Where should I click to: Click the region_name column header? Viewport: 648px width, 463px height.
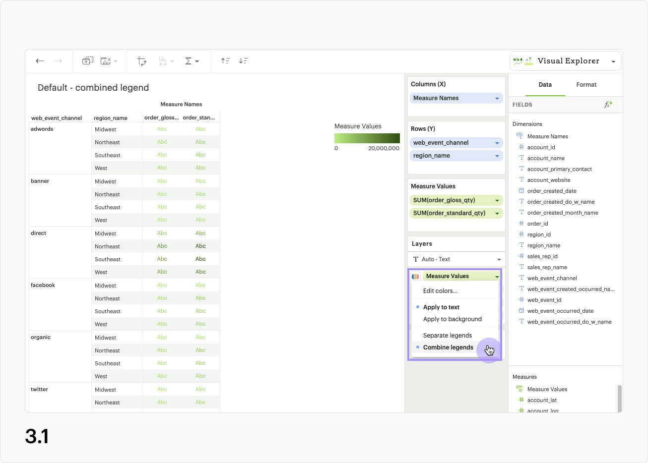[x=111, y=118]
